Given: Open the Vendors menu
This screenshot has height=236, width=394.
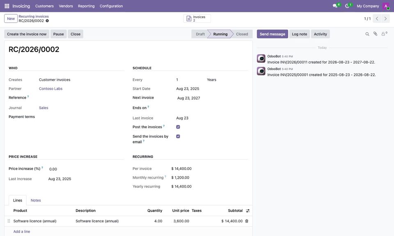Looking at the screenshot, I should click(x=66, y=6).
